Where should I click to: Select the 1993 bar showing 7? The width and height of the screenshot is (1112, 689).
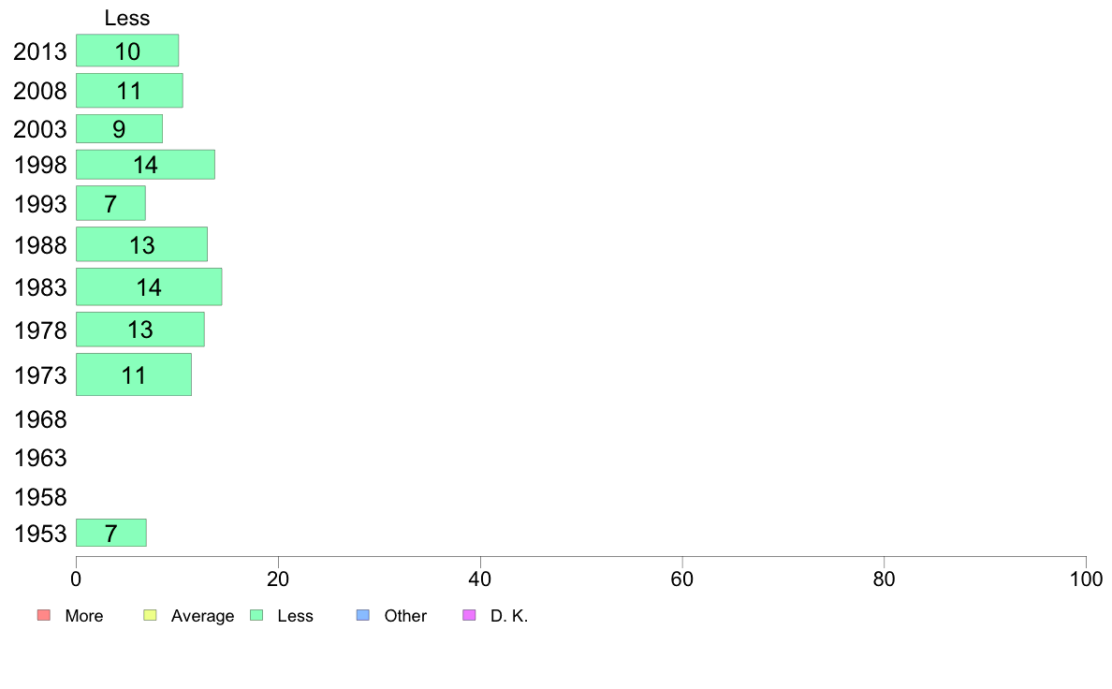tap(110, 204)
